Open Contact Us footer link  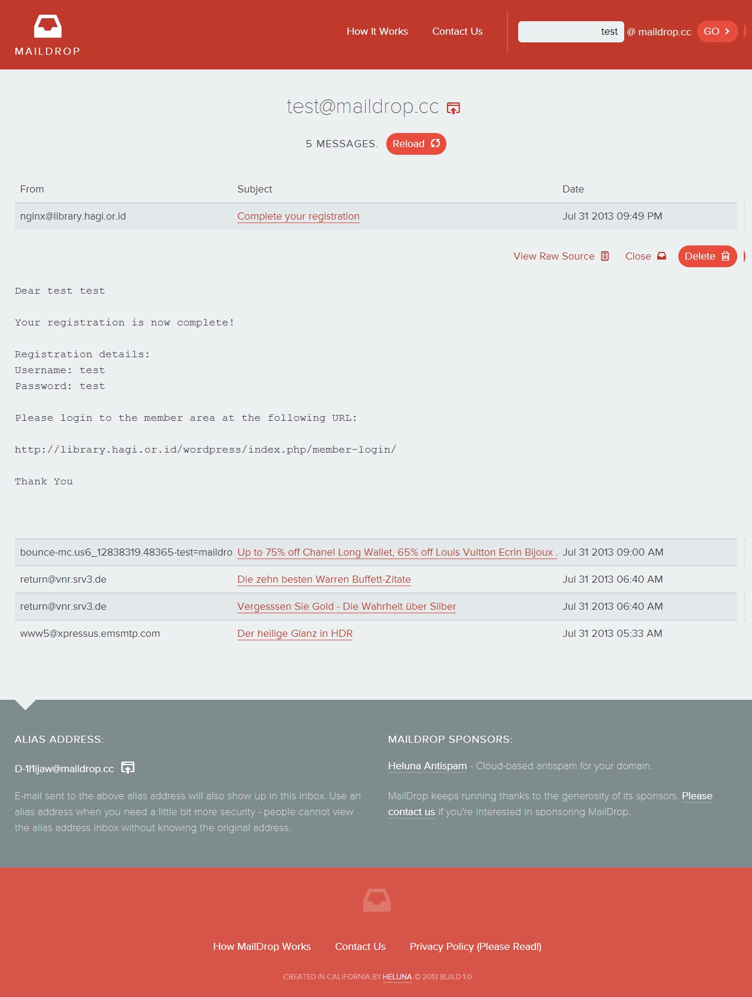pos(360,946)
